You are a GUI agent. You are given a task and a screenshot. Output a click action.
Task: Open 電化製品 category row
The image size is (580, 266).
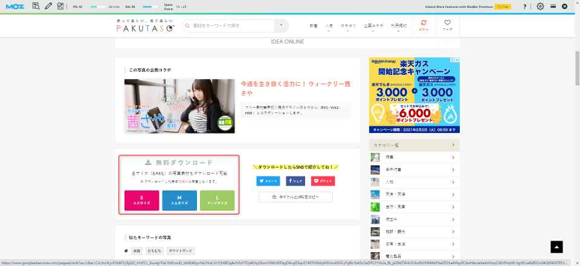[x=414, y=256]
